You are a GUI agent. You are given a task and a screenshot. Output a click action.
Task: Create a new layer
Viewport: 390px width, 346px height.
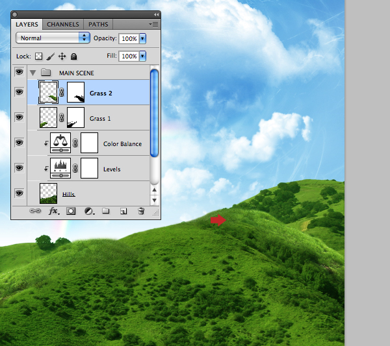pos(123,211)
